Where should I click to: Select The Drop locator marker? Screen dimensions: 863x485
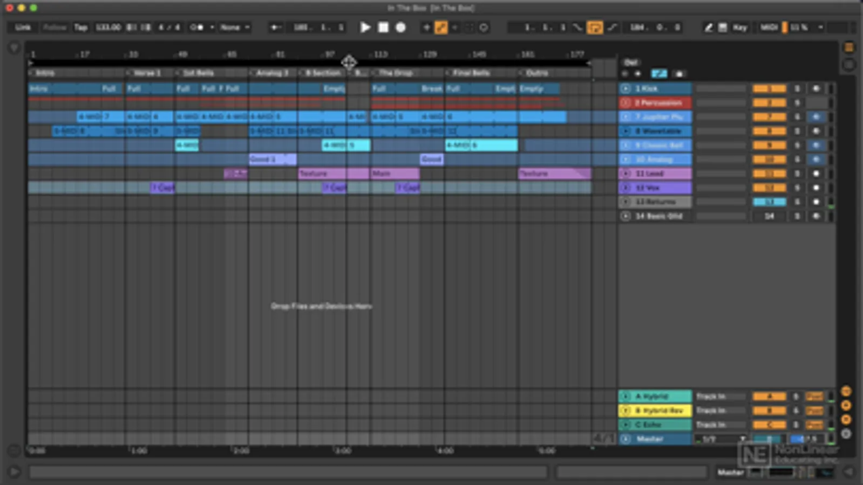click(395, 73)
